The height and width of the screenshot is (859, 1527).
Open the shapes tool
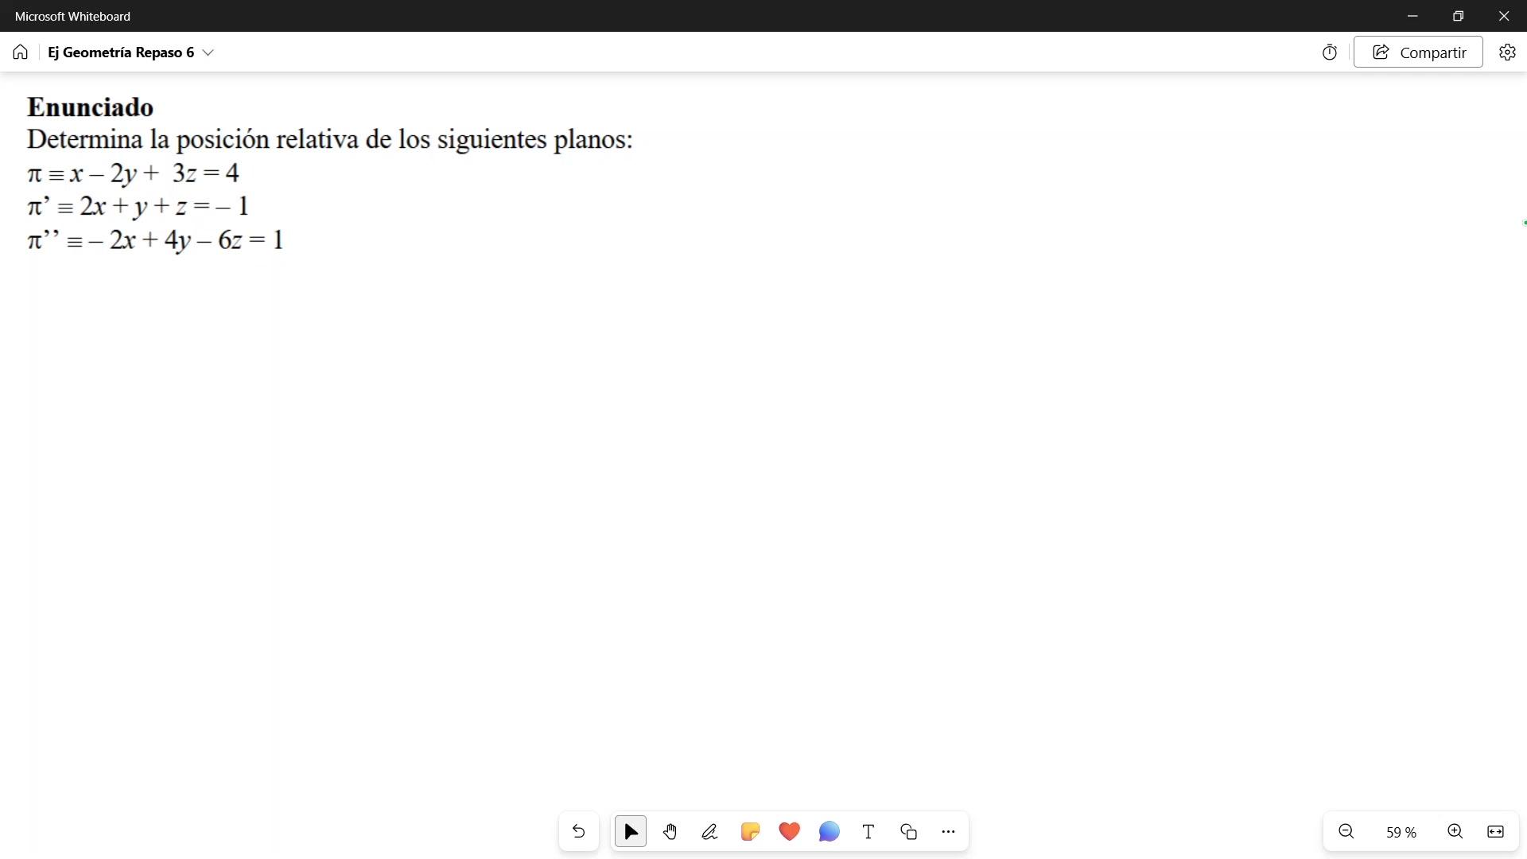coord(908,831)
